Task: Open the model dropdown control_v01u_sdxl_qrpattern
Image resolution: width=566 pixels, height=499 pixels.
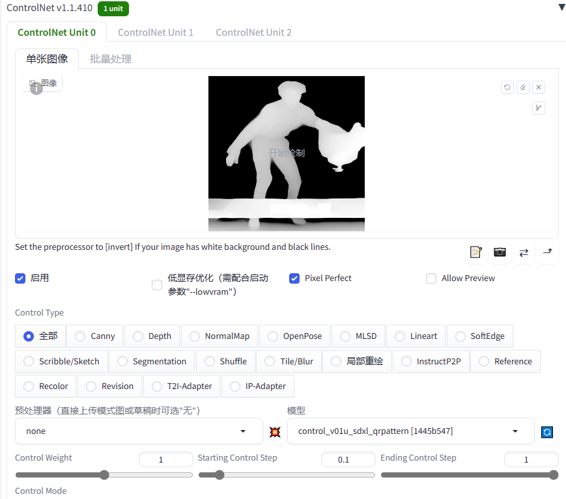Action: pyautogui.click(x=410, y=431)
